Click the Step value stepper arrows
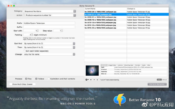 coord(62,31)
